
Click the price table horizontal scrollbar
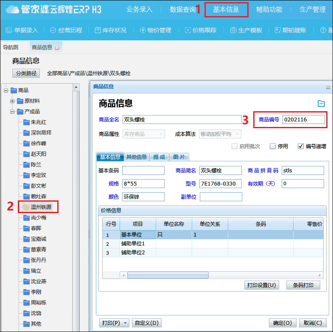click(168, 275)
